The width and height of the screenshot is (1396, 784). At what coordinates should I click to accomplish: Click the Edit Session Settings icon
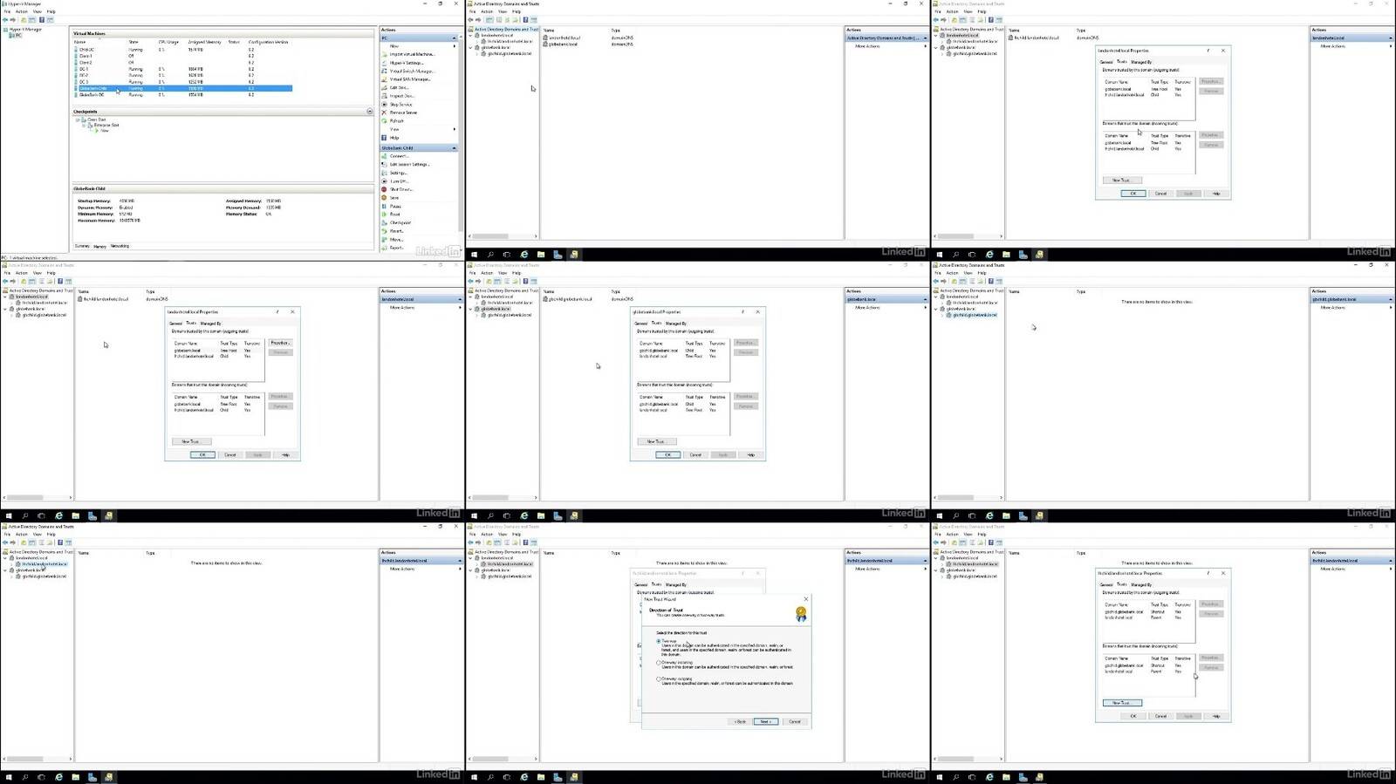click(384, 164)
